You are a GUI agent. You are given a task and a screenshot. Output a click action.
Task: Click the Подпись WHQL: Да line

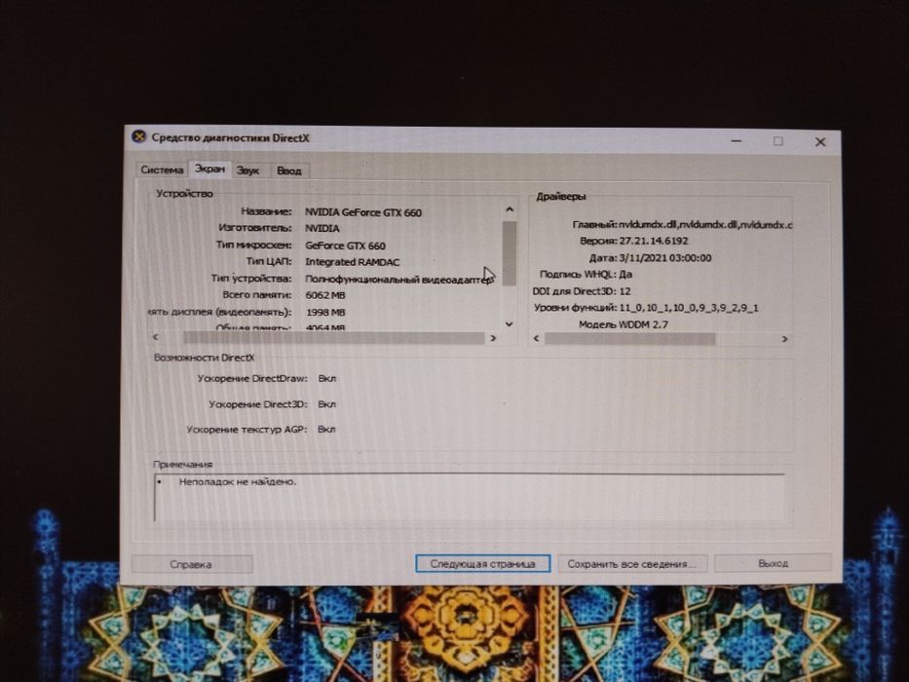[x=586, y=275]
